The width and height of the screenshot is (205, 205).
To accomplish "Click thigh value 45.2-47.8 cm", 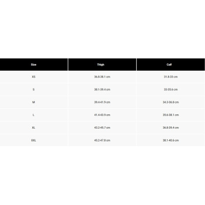I will [x=102, y=140].
